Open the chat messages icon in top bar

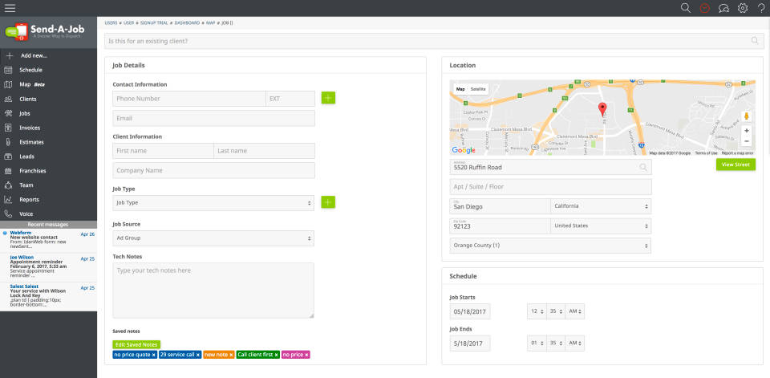(x=723, y=8)
